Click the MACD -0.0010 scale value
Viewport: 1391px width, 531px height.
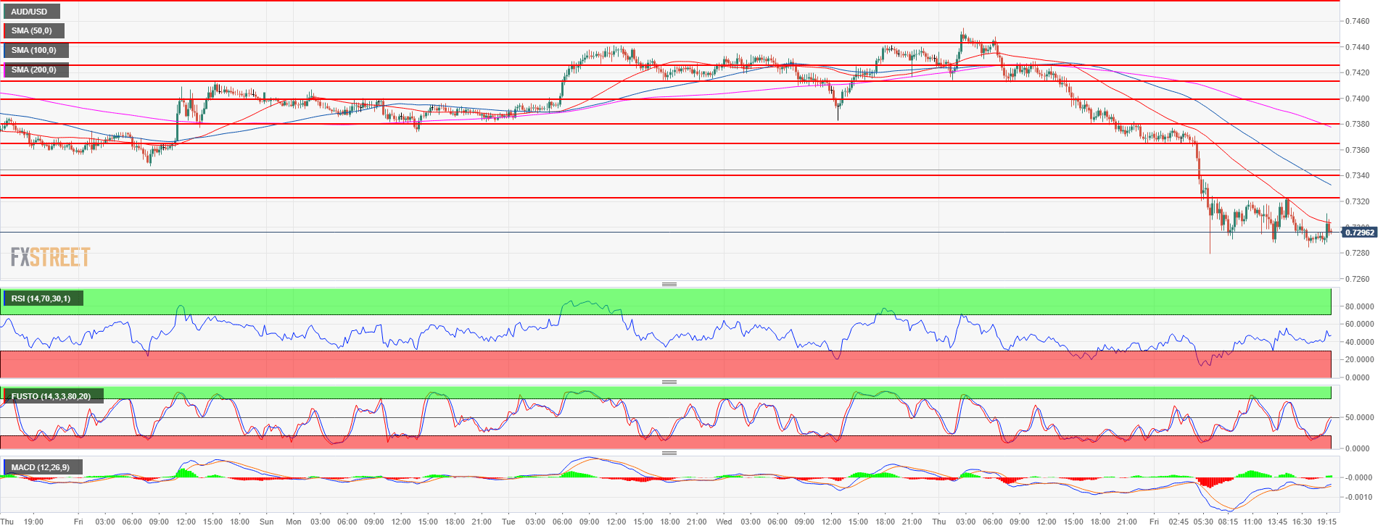1358,497
